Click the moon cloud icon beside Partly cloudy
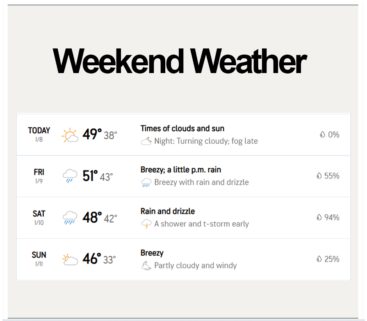Screen dimensions: 367x321 pyautogui.click(x=146, y=266)
